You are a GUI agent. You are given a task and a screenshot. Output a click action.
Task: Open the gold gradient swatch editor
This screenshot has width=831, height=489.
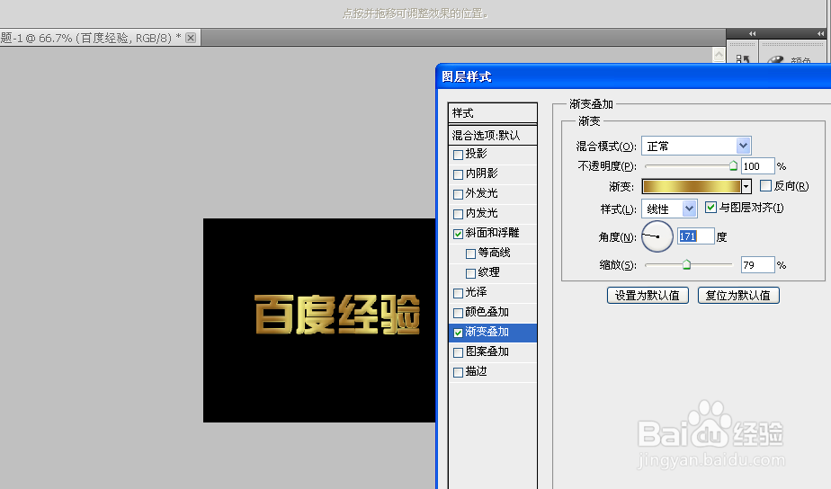click(691, 186)
